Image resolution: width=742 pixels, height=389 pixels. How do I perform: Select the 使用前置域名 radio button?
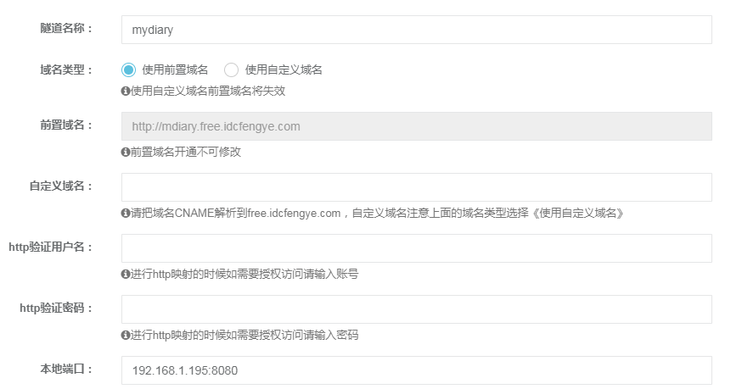[128, 70]
